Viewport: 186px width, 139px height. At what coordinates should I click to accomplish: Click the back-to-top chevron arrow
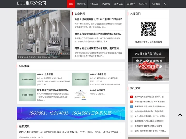click(x=180, y=115)
